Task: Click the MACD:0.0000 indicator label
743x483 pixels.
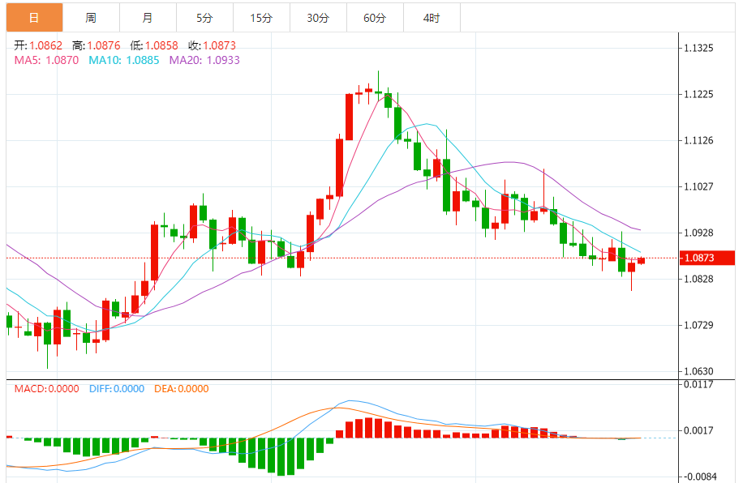Action: tap(46, 389)
